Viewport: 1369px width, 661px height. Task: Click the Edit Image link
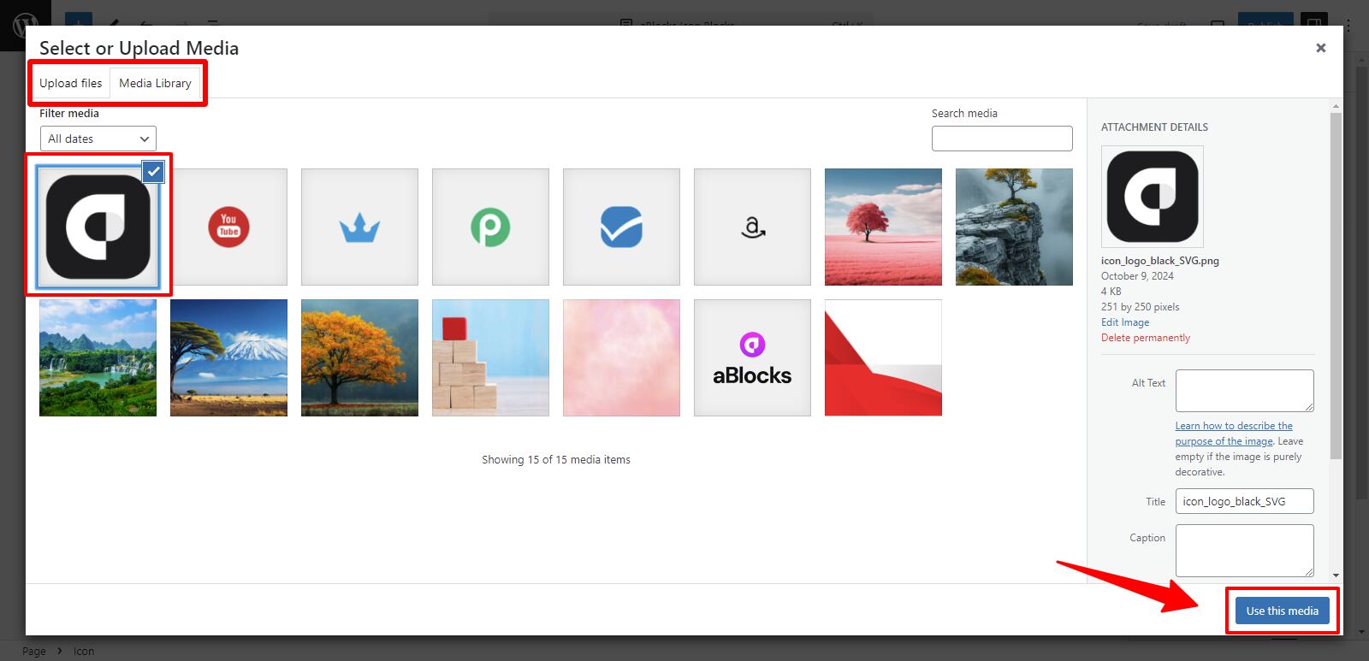[1125, 322]
